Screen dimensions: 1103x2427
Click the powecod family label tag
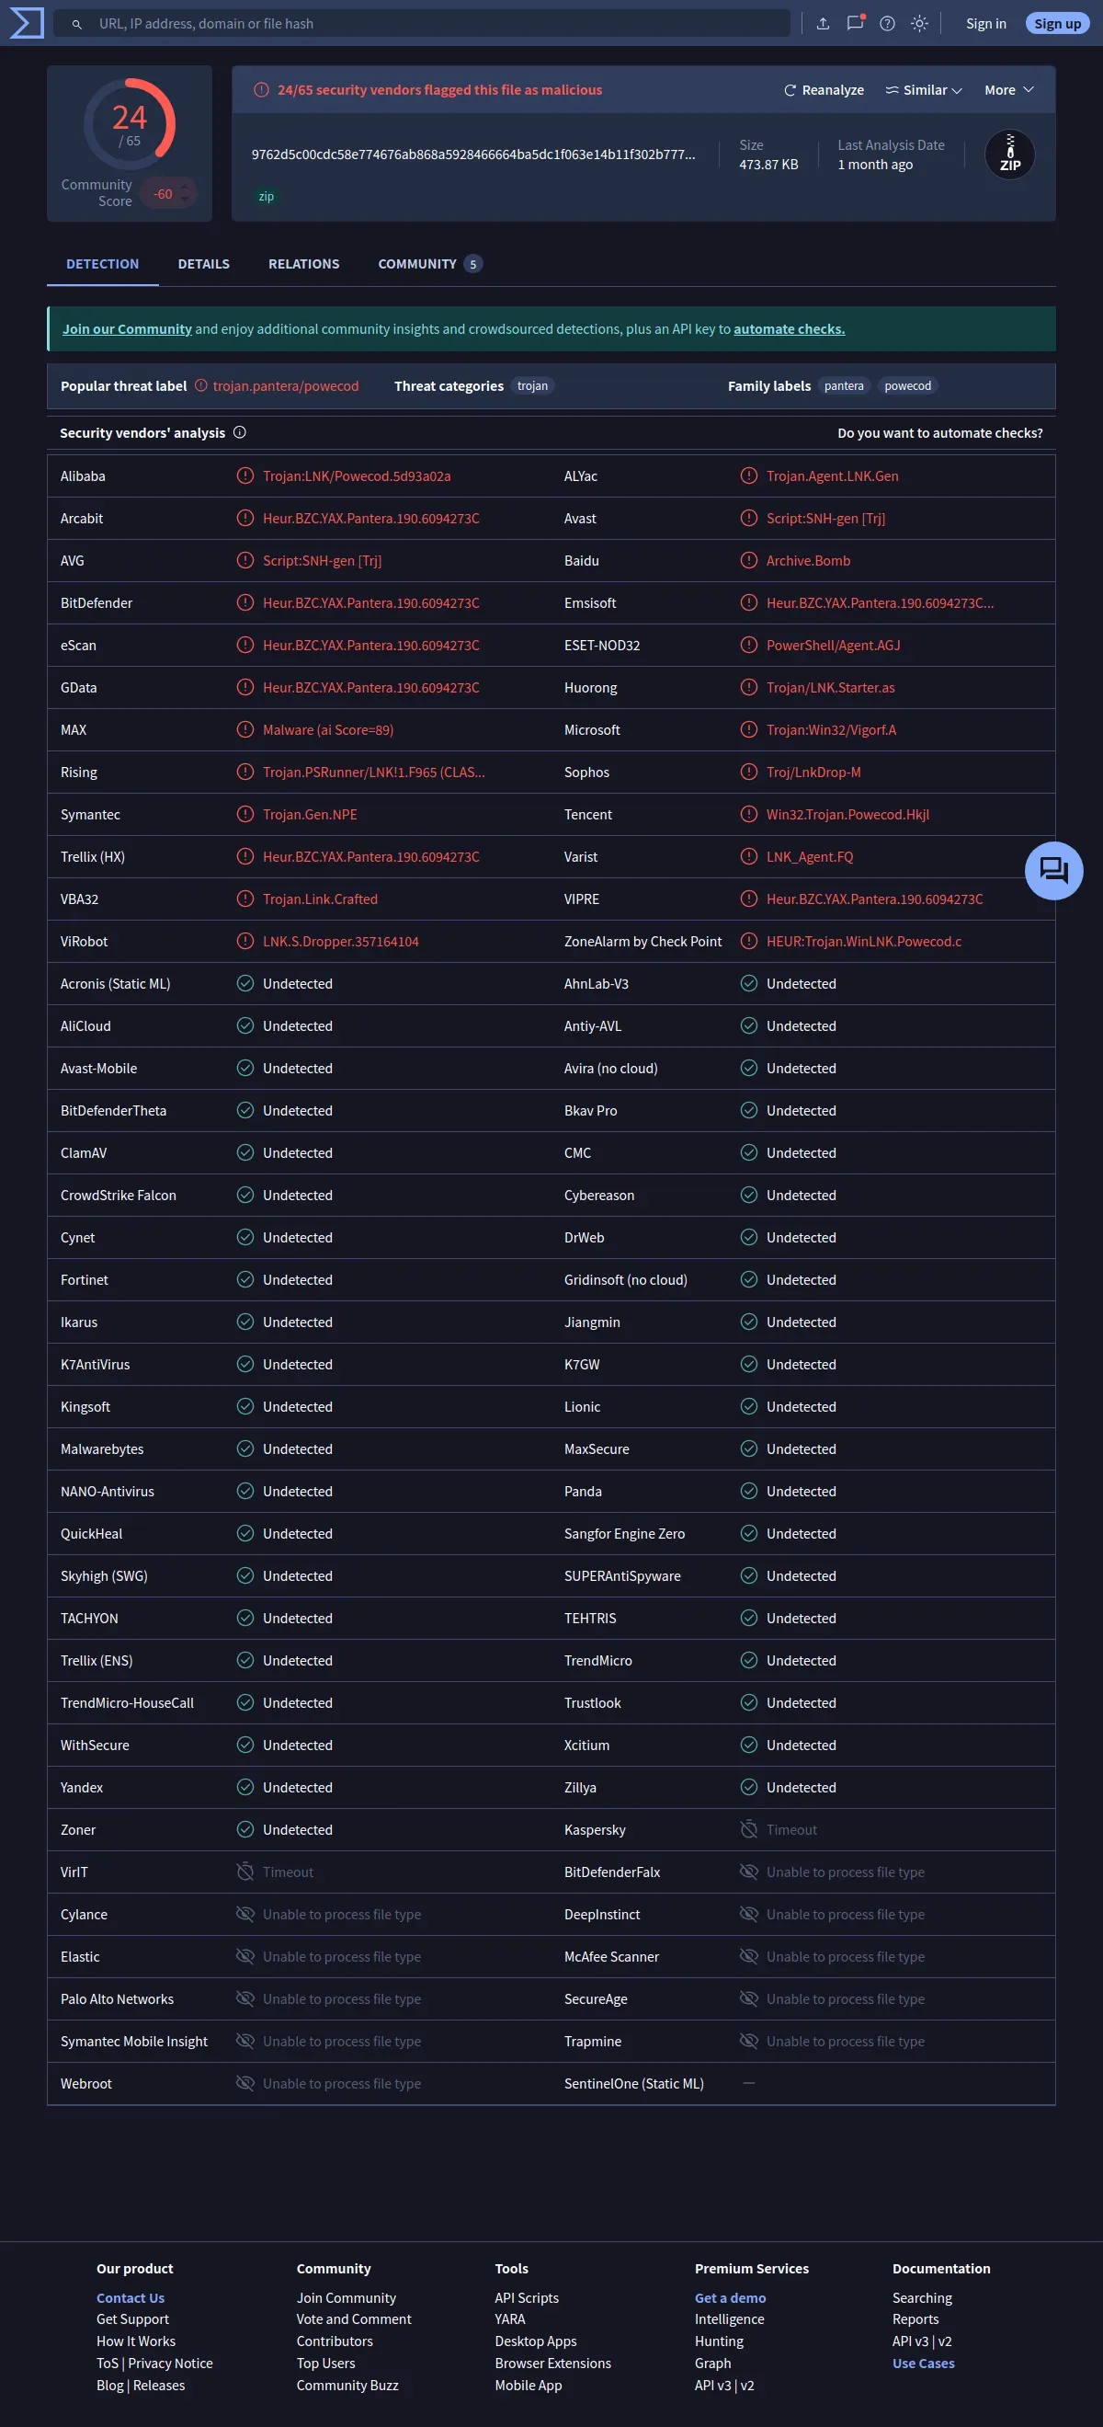(x=907, y=385)
